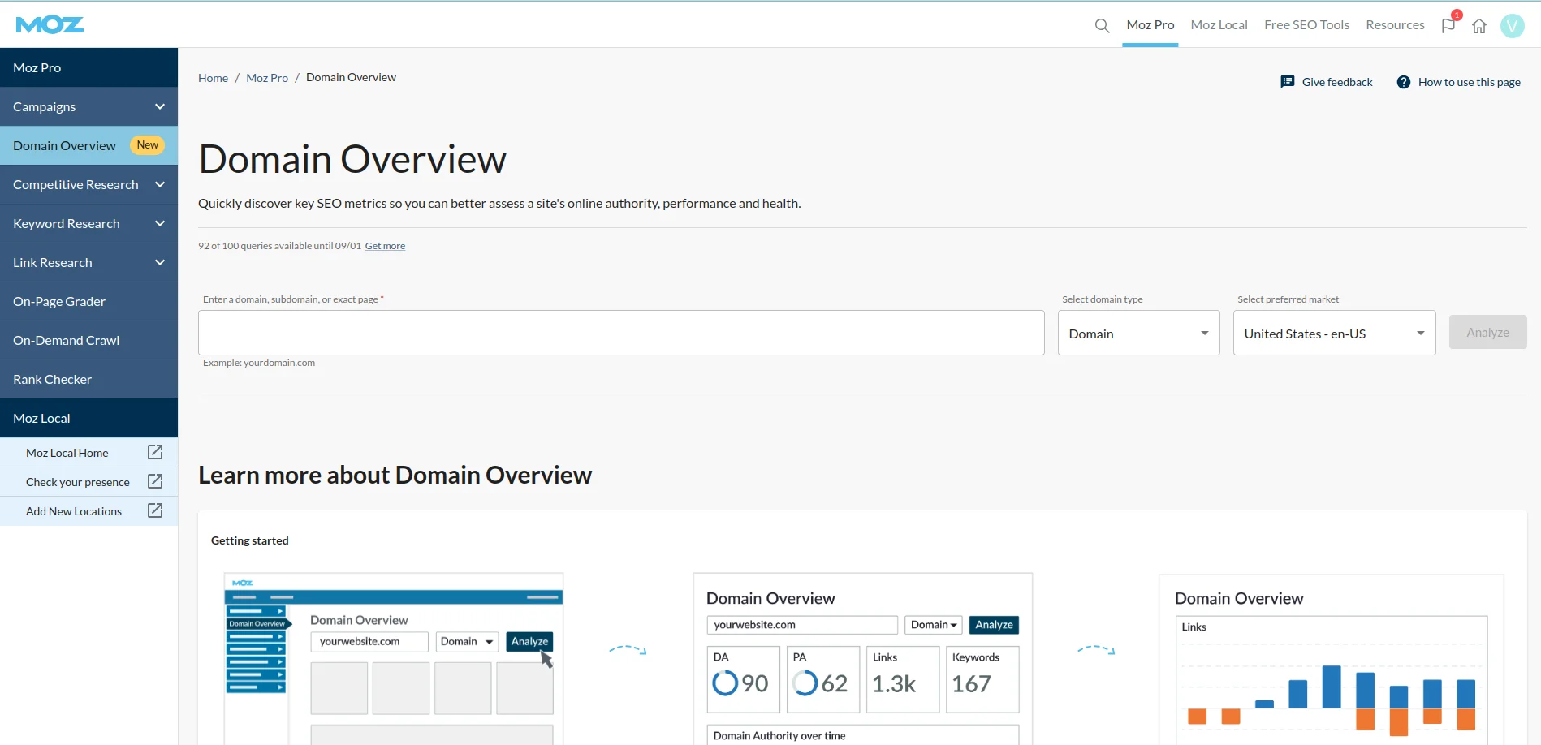This screenshot has width=1541, height=745.
Task: Click the Moz Local sidebar header
Action: pyautogui.click(x=88, y=418)
